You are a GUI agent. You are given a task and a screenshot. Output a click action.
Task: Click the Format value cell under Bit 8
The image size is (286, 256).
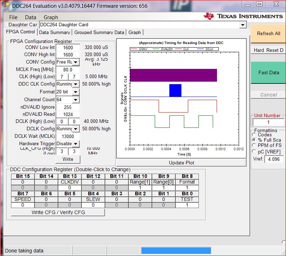[x=187, y=188]
